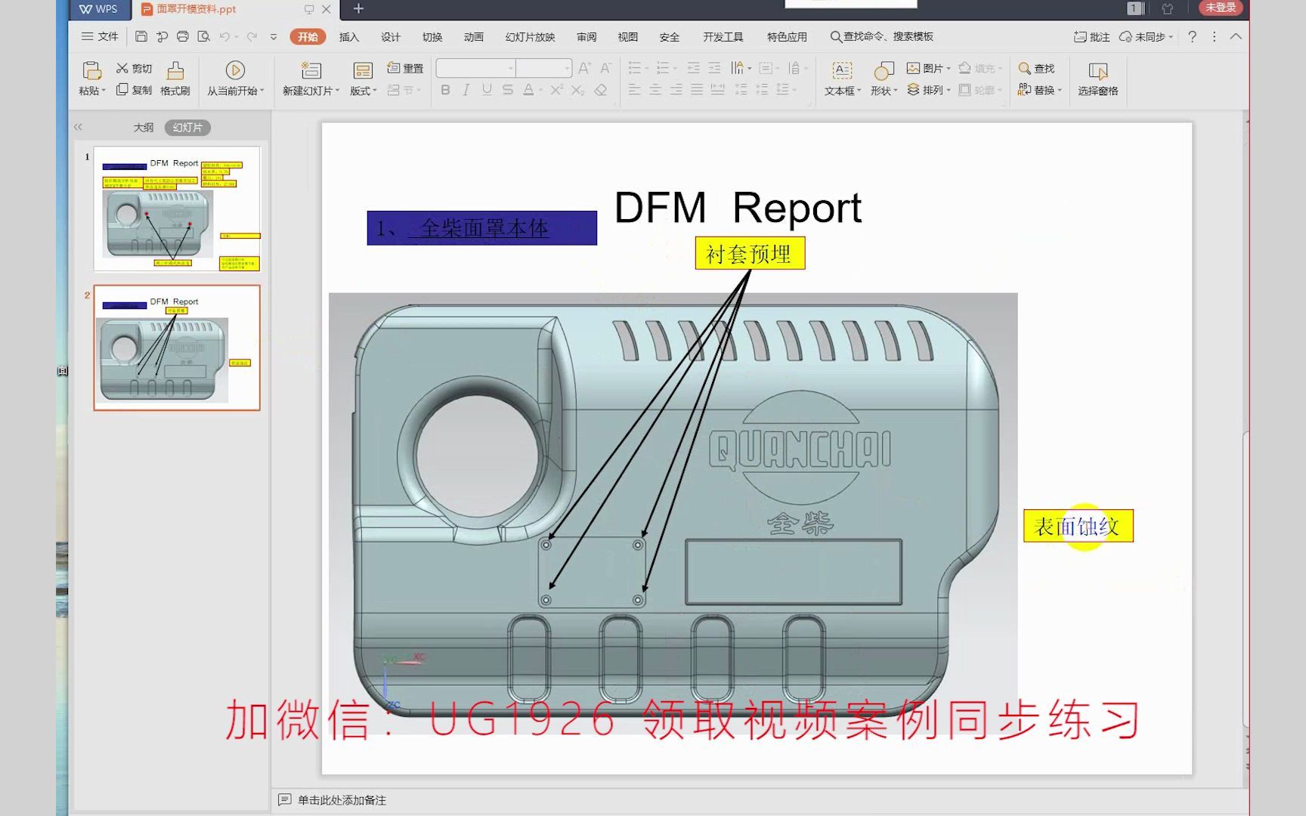Click the Save icon in quick toolbar

[x=141, y=36]
